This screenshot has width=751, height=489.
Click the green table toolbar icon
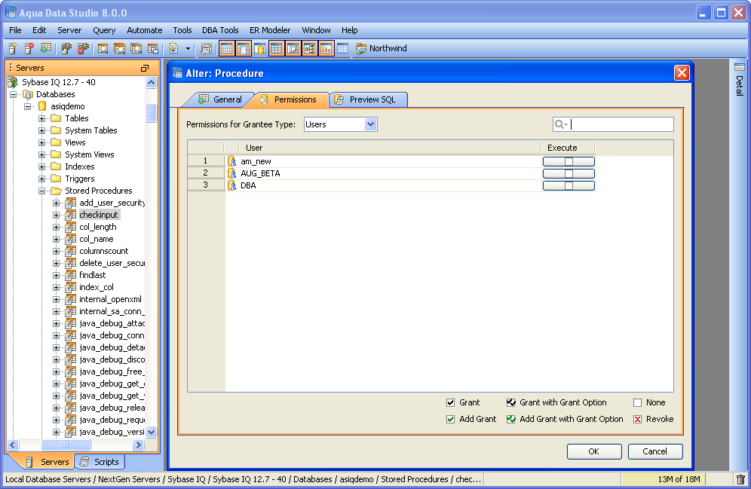point(46,48)
